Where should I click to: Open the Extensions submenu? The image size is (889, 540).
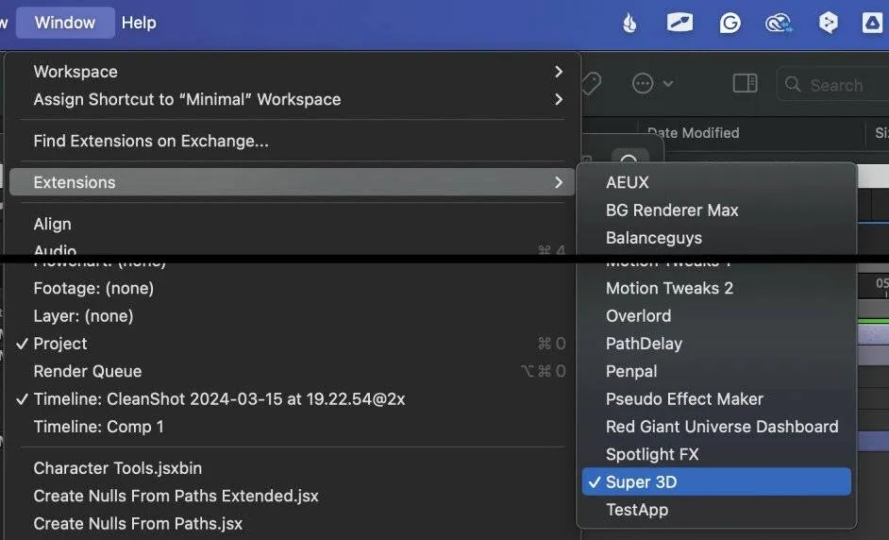tap(292, 182)
